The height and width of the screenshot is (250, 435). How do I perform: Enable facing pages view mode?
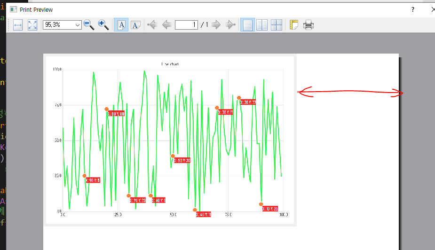[262, 25]
